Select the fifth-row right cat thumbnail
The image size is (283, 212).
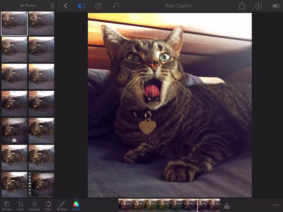(x=41, y=131)
